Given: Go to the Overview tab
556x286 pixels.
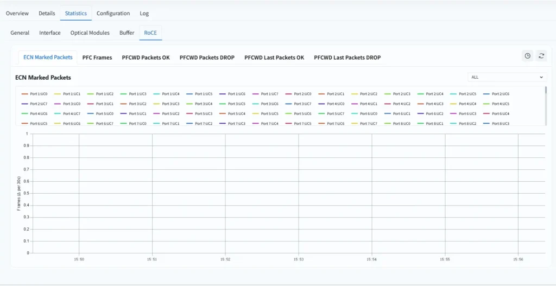Looking at the screenshot, I should pos(17,13).
